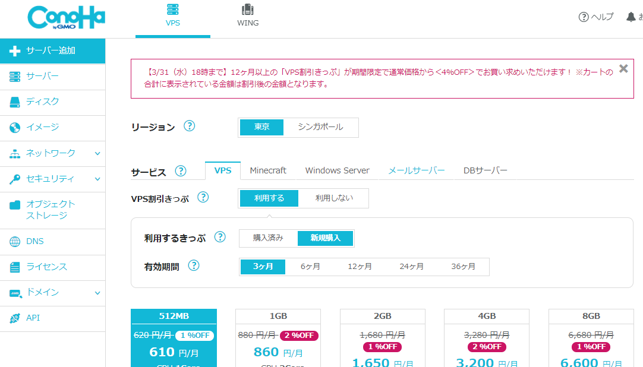Expand the セキュリティ submenu chevron
Screen dimensions: 643x367
coord(97,179)
